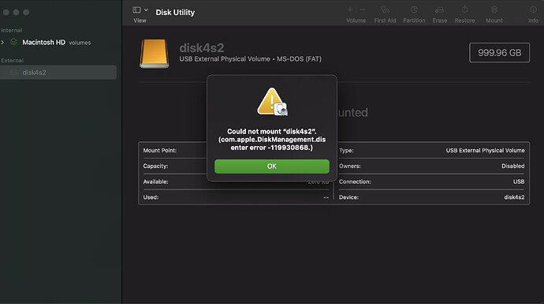Click the External sidebar section header
Viewport: 544px width, 304px height.
[12, 61]
